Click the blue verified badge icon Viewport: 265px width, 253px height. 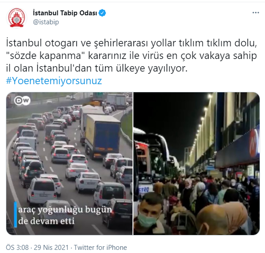pos(102,13)
